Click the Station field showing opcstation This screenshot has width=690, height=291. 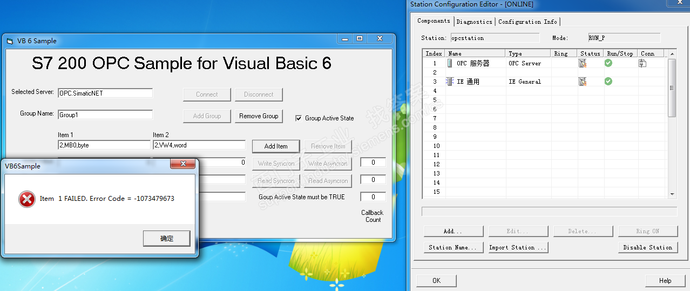495,38
